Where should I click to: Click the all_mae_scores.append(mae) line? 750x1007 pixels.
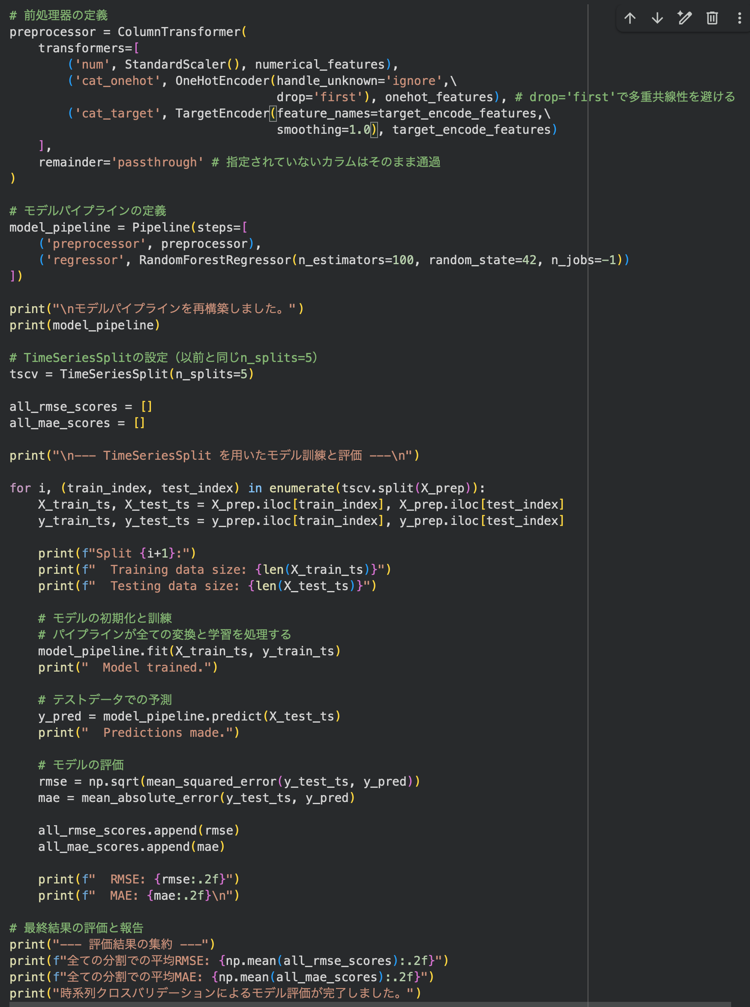pos(132,847)
